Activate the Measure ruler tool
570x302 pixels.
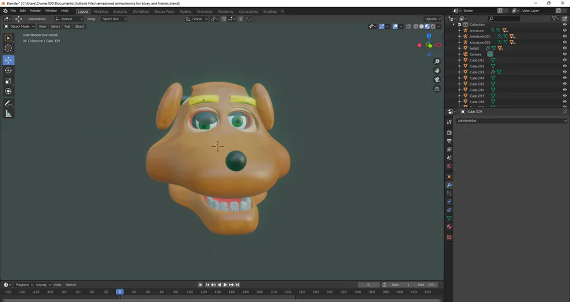(x=8, y=114)
